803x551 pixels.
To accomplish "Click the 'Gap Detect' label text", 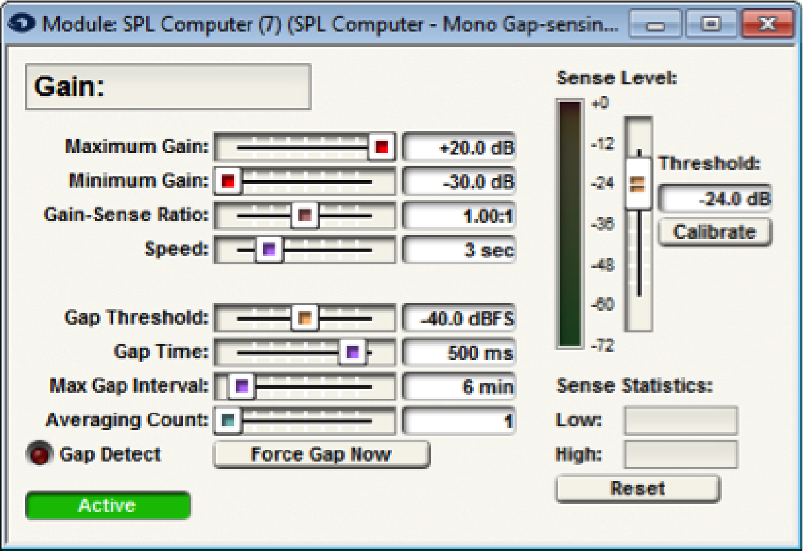I will [x=110, y=454].
